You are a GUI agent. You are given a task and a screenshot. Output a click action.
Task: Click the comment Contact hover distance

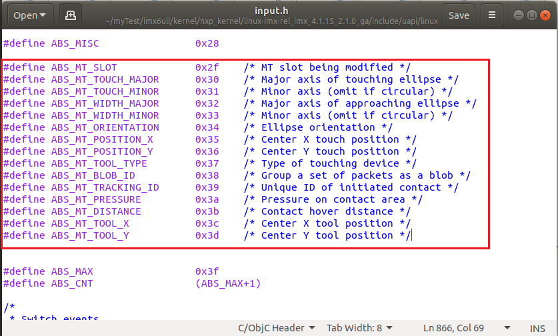tap(327, 211)
